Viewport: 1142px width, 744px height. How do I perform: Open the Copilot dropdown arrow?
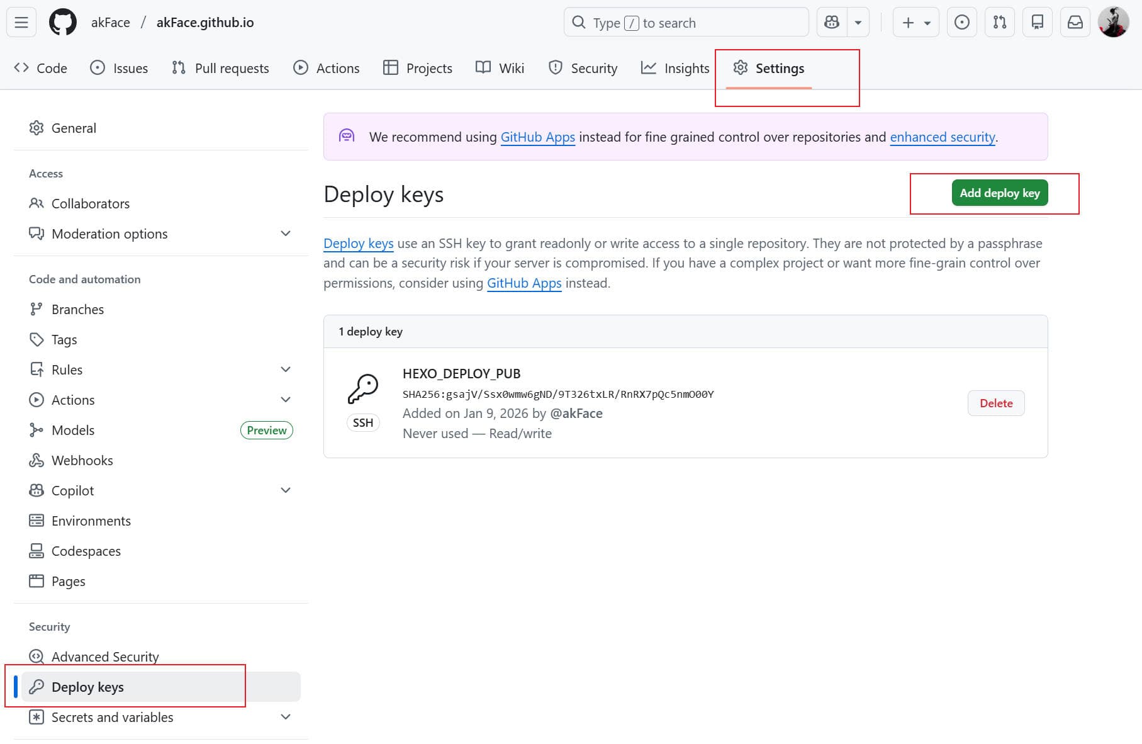point(858,23)
